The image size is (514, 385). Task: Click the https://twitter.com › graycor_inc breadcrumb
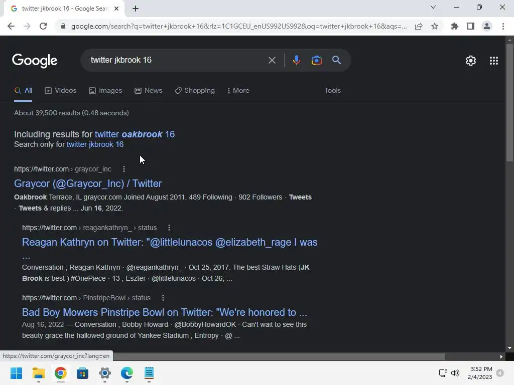[x=63, y=169]
